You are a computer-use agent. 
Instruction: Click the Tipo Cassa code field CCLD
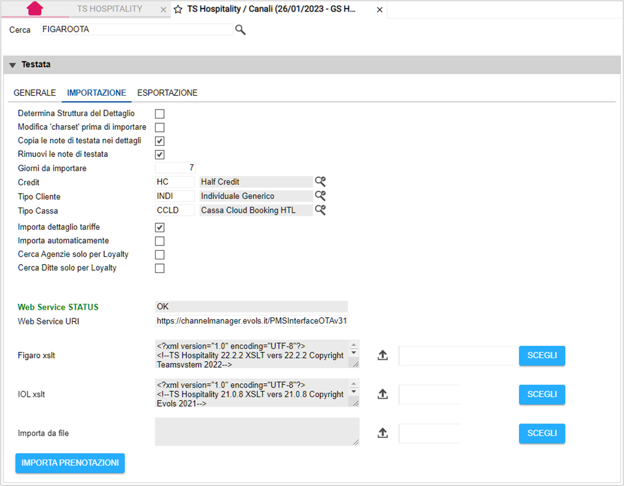[x=175, y=210]
